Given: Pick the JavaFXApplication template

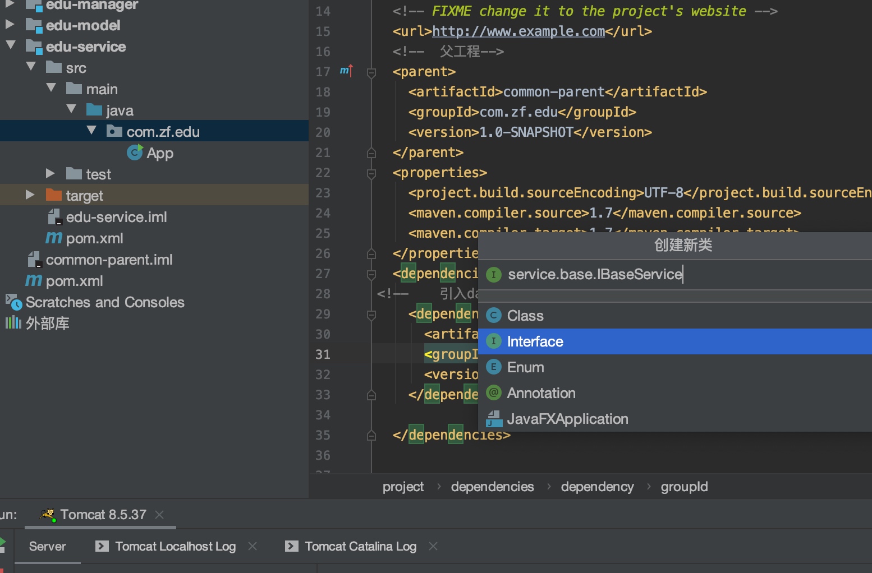Looking at the screenshot, I should click(567, 419).
